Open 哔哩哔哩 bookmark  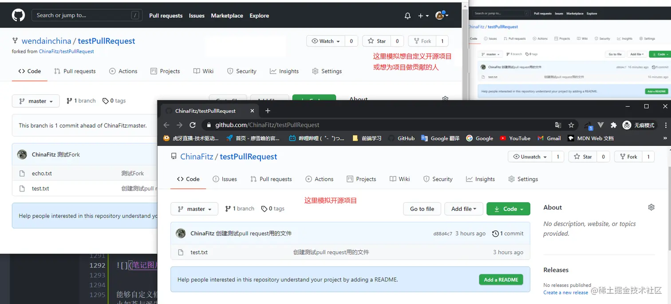point(316,138)
